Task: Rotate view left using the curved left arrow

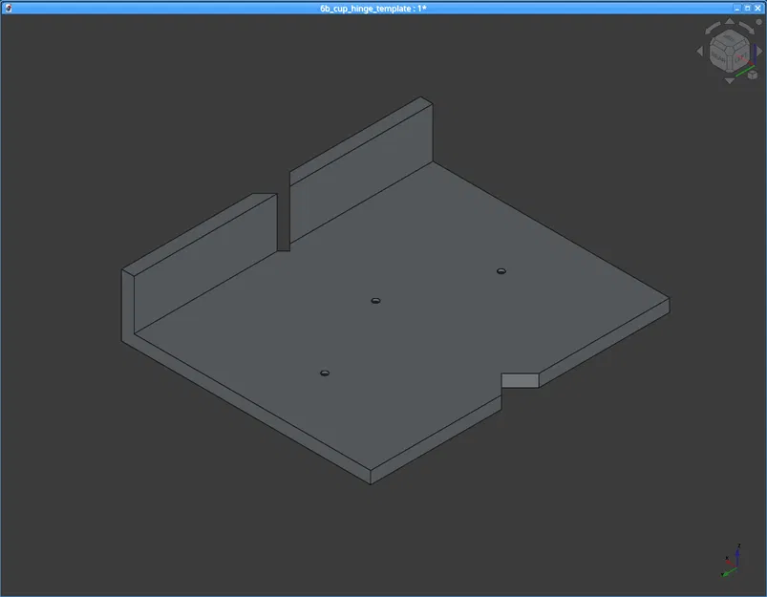Action: [x=711, y=27]
